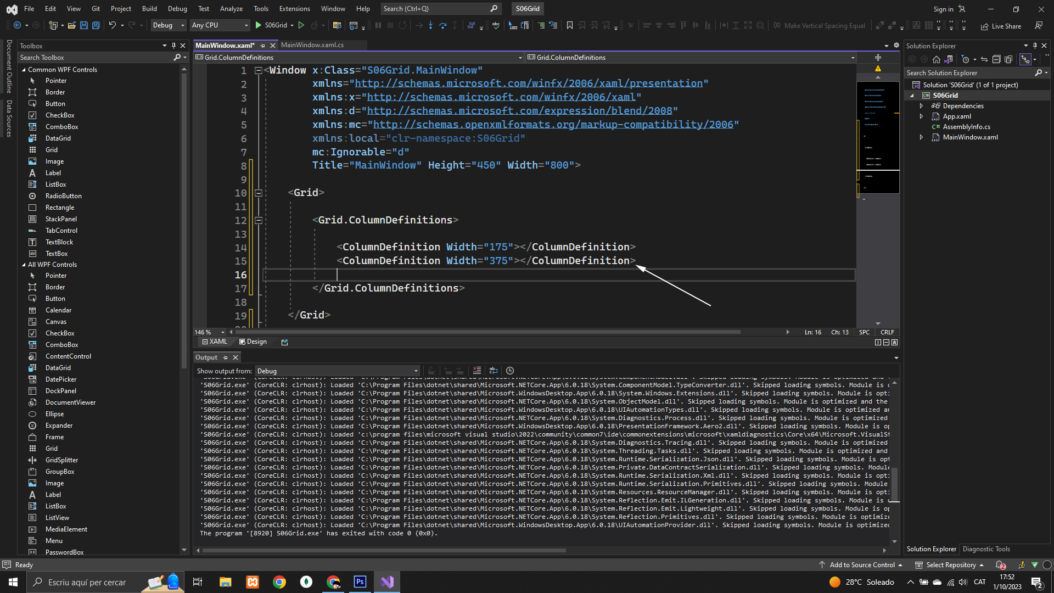The width and height of the screenshot is (1054, 593).
Task: Click the Undo arrow icon
Action: coord(112,25)
